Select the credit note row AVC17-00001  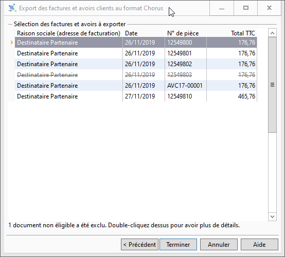click(x=136, y=86)
